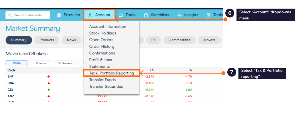Switch to the Summary tab
This screenshot has width=300, height=124.
[19, 40]
